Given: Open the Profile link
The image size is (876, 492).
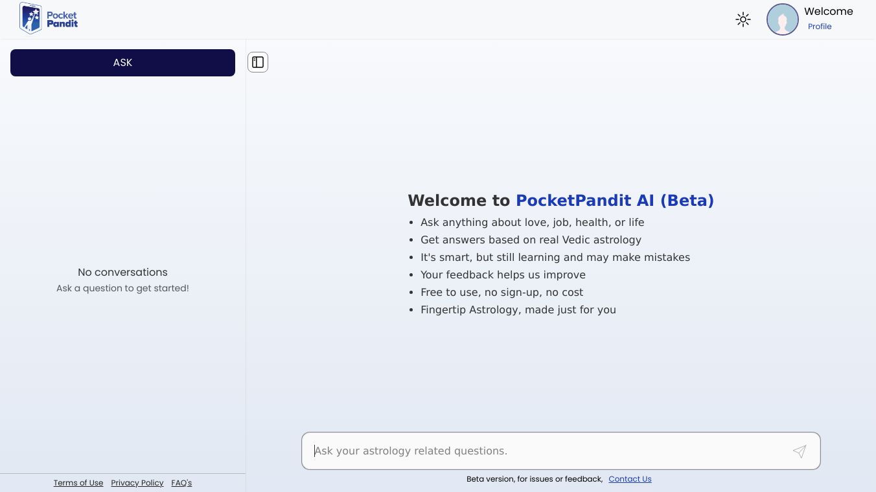Looking at the screenshot, I should point(820,27).
